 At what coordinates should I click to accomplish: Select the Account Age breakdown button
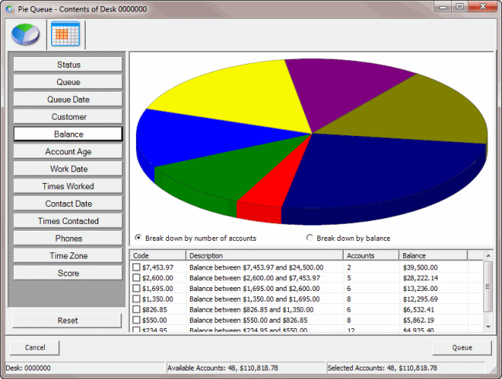tap(68, 151)
